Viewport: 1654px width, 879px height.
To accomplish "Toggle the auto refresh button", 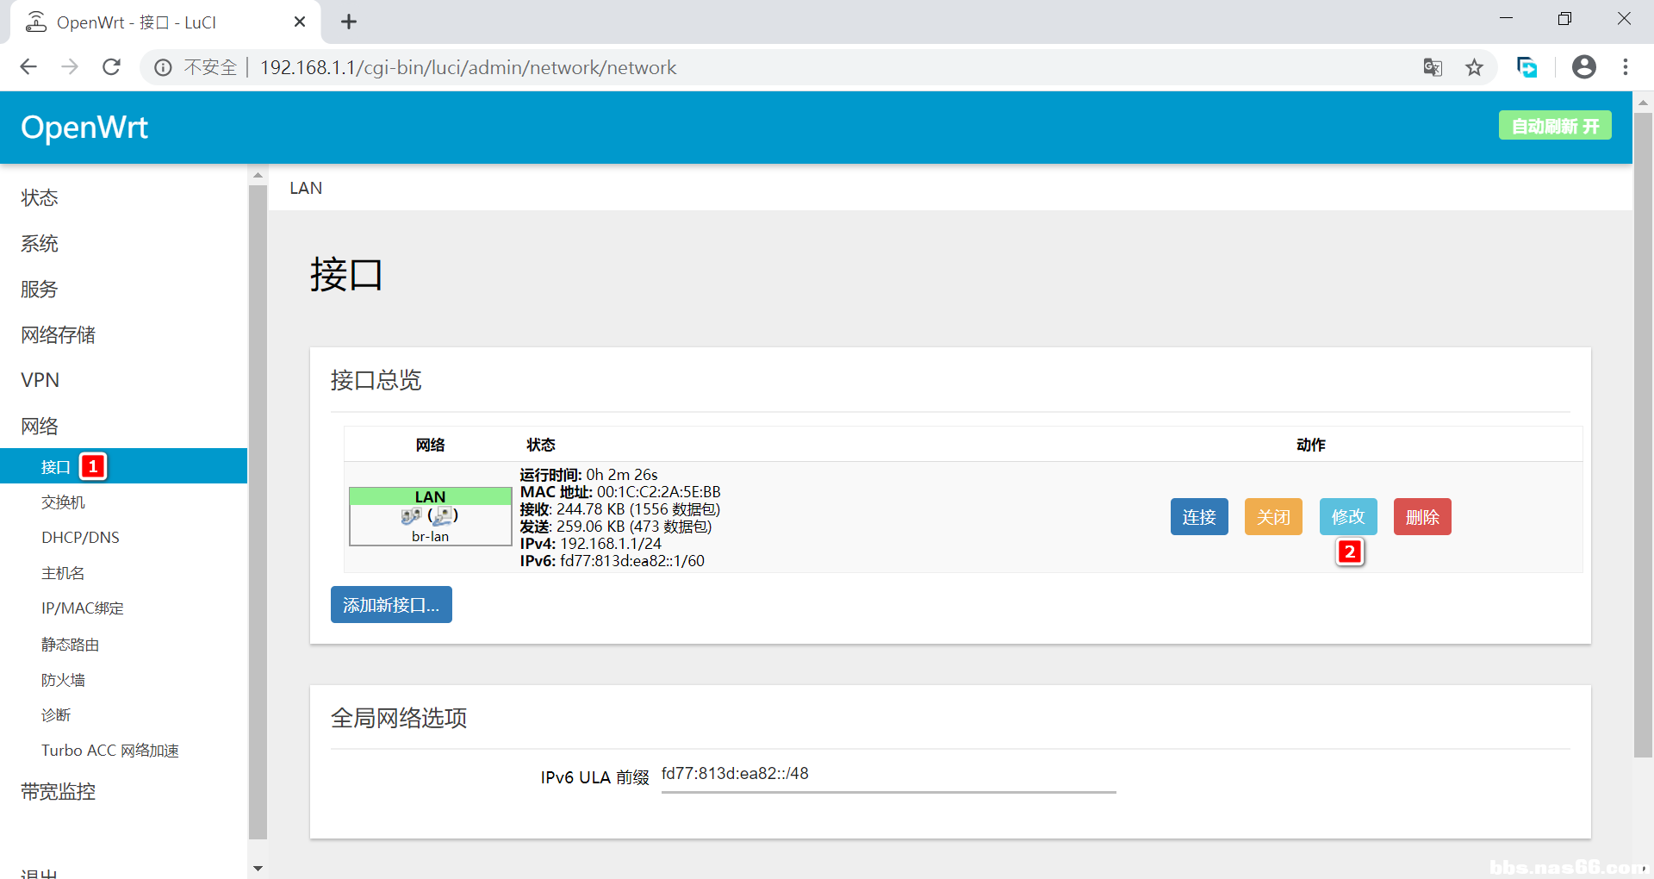I will 1555,126.
